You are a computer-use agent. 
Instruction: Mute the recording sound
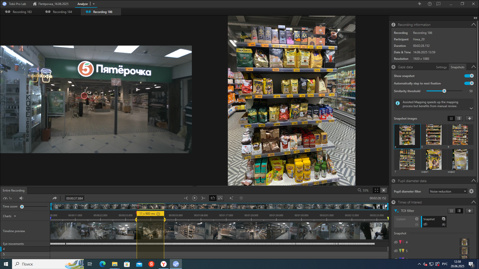pos(21,198)
